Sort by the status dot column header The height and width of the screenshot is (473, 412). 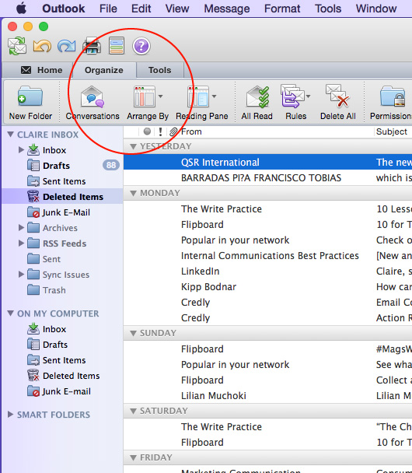point(147,131)
